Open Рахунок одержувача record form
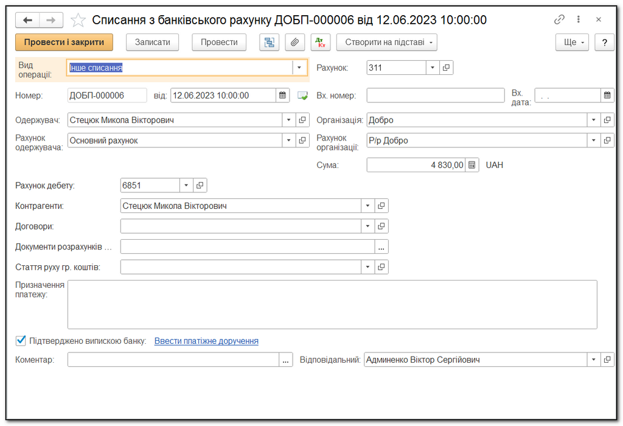This screenshot has width=623, height=426. point(302,141)
